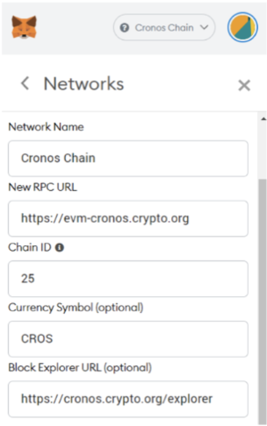The height and width of the screenshot is (426, 267).
Task: Select the Currency Symbol field with CROS
Action: click(128, 339)
